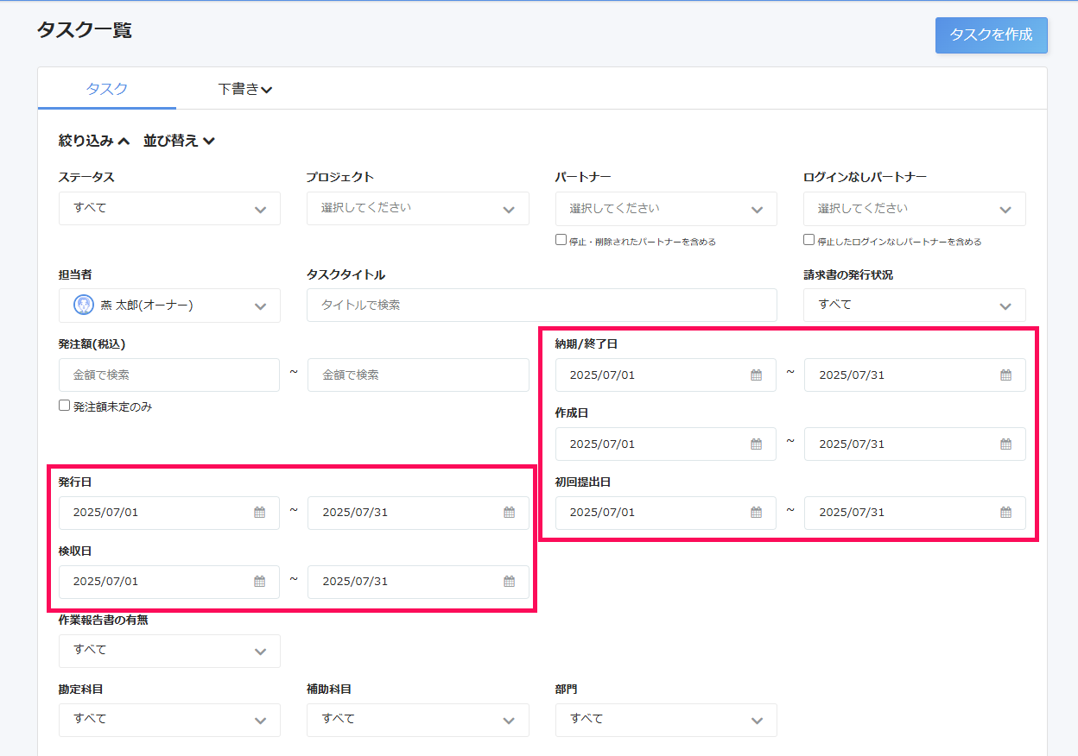Viewport: 1078px width, 756px height.
Task: Open the 勘定科目 dropdown
Action: click(169, 720)
